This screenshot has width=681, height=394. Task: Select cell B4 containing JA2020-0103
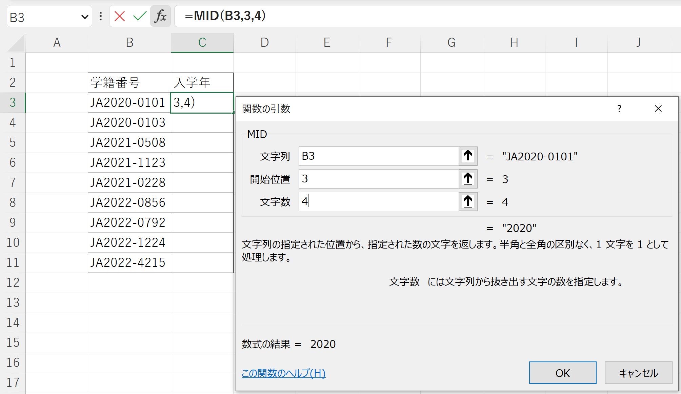[129, 122]
